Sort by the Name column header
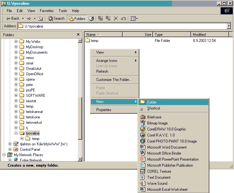234x193 pixels. coord(104,34)
